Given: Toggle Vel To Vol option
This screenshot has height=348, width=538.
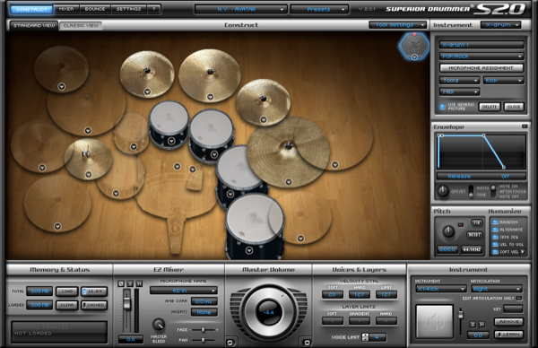Looking at the screenshot, I should (495, 244).
